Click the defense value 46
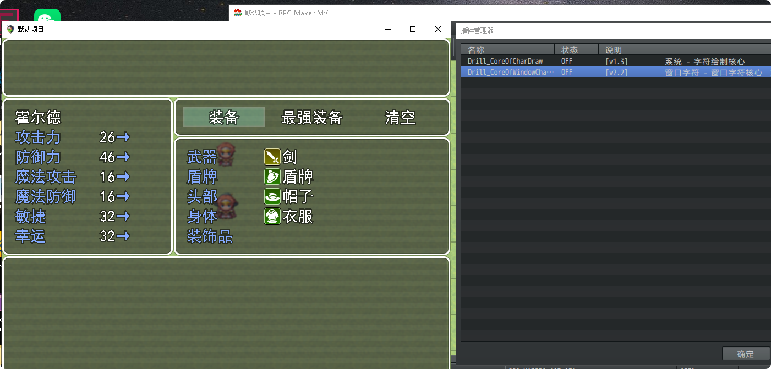Screen dimensions: 771x369 (x=107, y=157)
